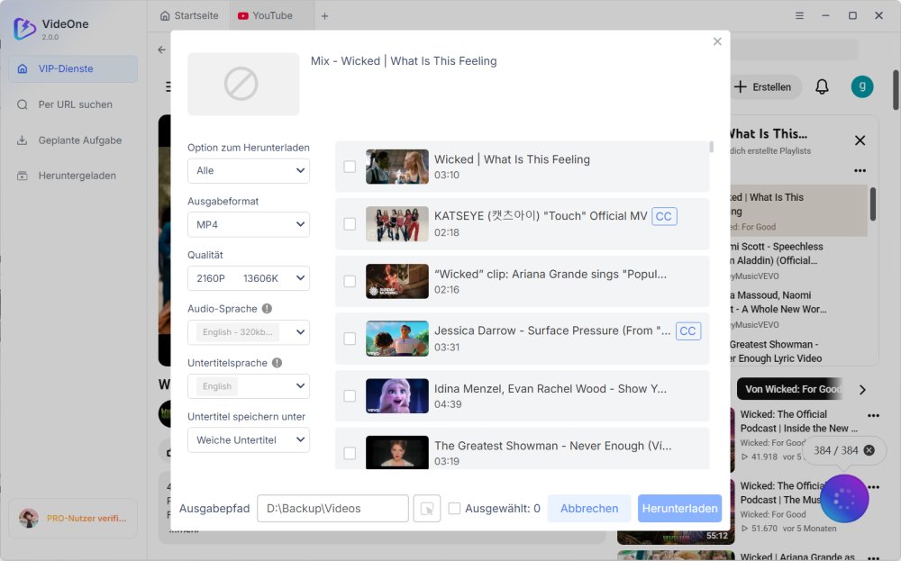The width and height of the screenshot is (901, 561).
Task: Close the YouTube playlist panel
Action: point(860,140)
